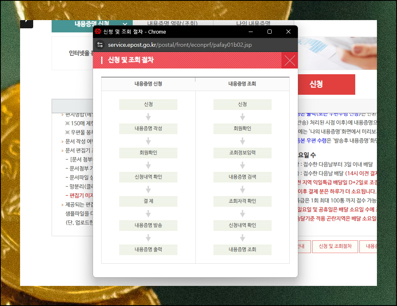Viewport: 397px width, 306px height.
Task: Click the 신청 step in 내용증명 조회 column
Action: 243,105
